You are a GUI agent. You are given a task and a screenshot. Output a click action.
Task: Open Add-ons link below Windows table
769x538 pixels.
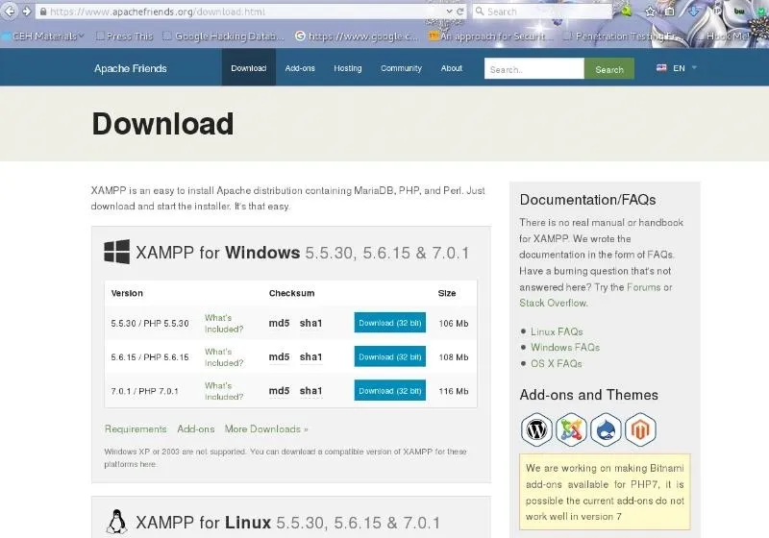(196, 428)
